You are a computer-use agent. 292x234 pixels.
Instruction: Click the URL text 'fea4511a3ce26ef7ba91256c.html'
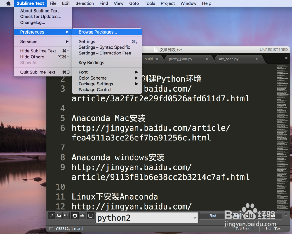(x=142, y=138)
